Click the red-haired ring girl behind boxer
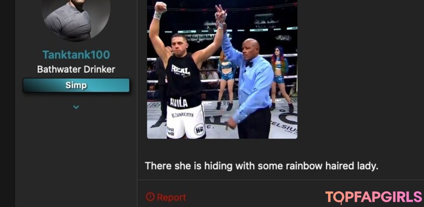Screen dimensions: 424x207 [226, 80]
